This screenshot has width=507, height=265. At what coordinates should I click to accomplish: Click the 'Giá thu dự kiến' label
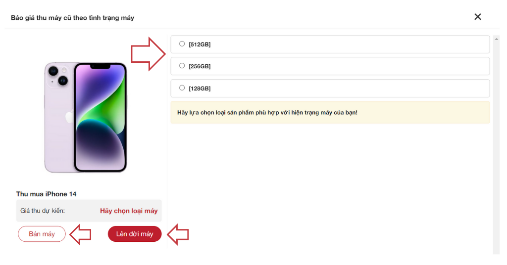pos(43,211)
